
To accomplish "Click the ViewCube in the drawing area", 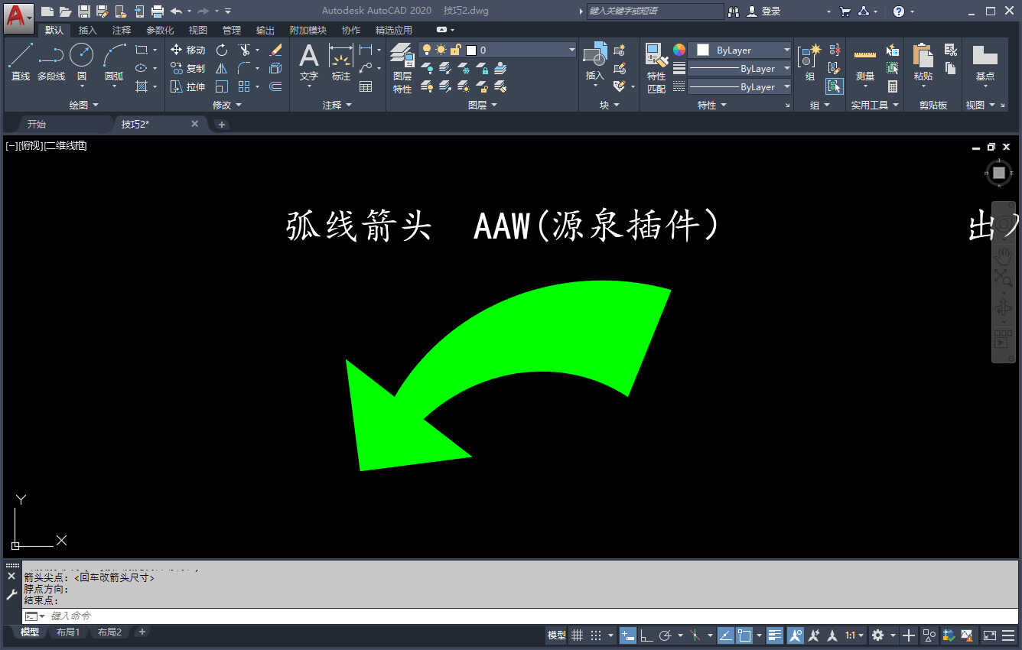I will tap(998, 173).
